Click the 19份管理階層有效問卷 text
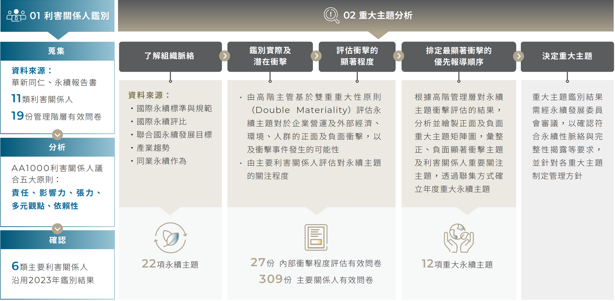This screenshot has height=301, width=615. pos(57,116)
